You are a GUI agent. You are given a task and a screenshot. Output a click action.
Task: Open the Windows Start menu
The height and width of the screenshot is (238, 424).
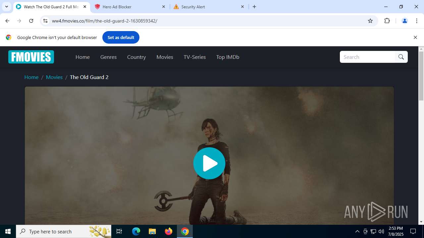pyautogui.click(x=8, y=231)
